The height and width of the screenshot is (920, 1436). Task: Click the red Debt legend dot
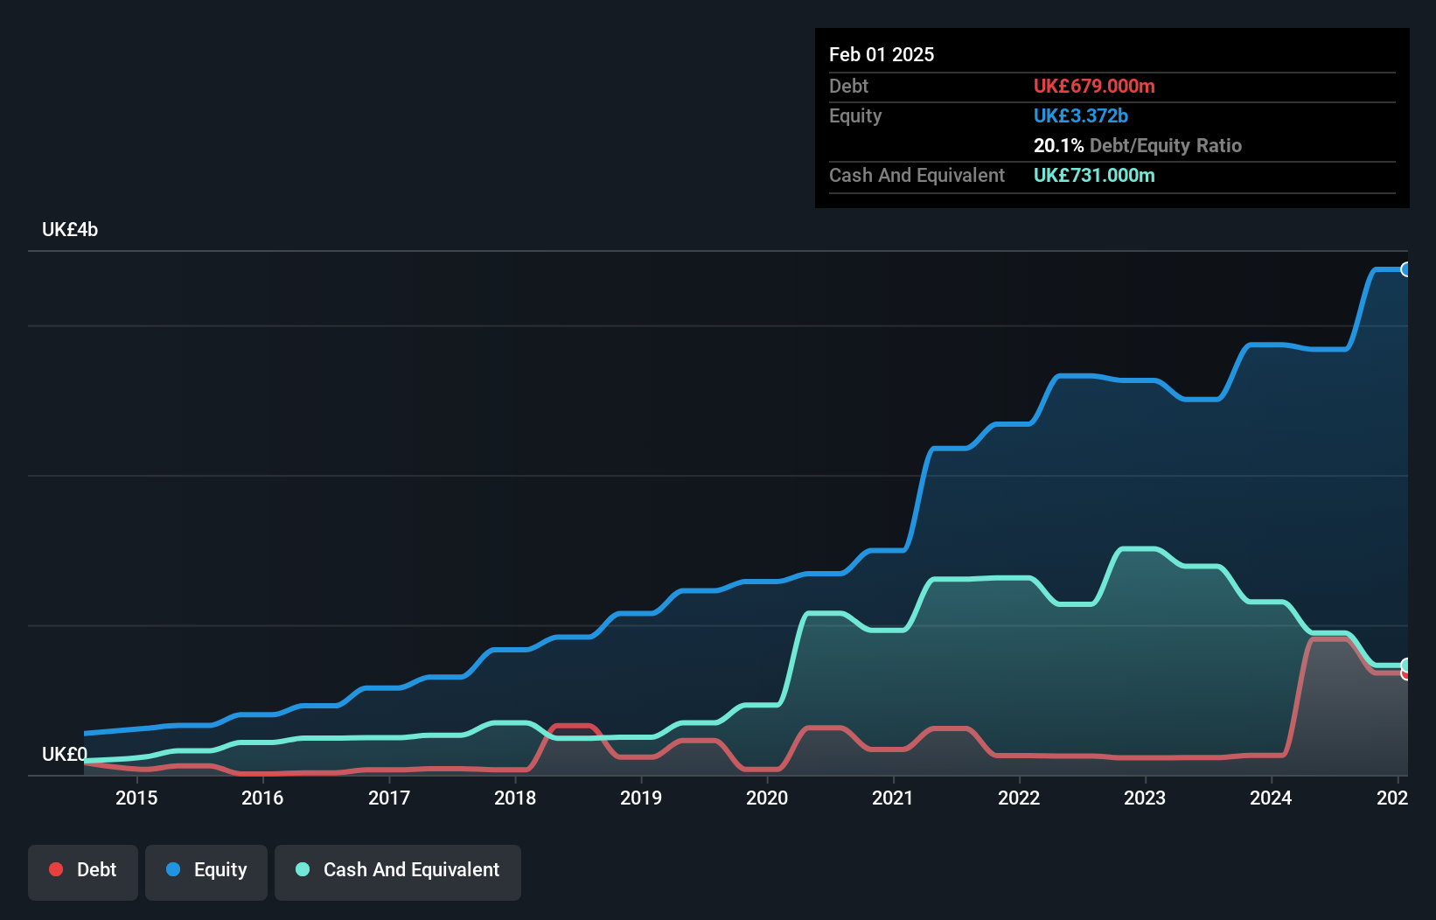coord(56,869)
